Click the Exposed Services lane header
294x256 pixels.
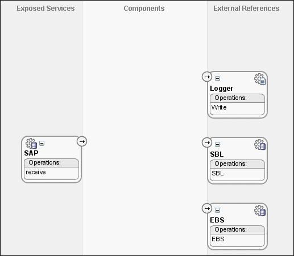(45, 9)
